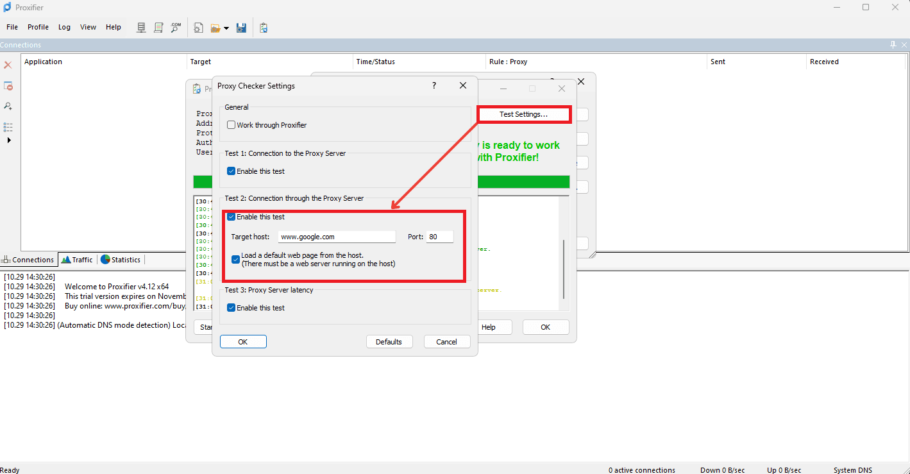
Task: Click the red X icon in Connections sidebar
Action: click(x=8, y=65)
